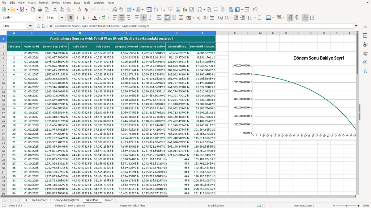Toggle Center Vertically alignment
The height and width of the screenshot is (208, 371).
(x=143, y=18)
